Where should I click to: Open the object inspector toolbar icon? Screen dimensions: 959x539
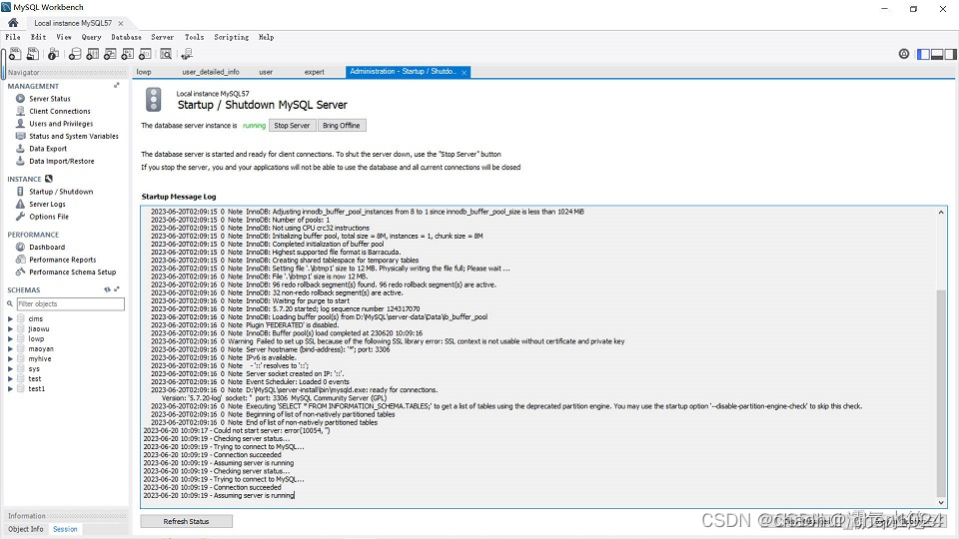click(x=53, y=54)
